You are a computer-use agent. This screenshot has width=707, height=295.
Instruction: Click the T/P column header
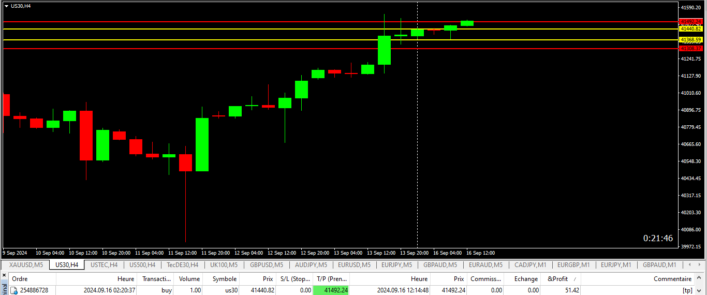[x=332, y=278]
